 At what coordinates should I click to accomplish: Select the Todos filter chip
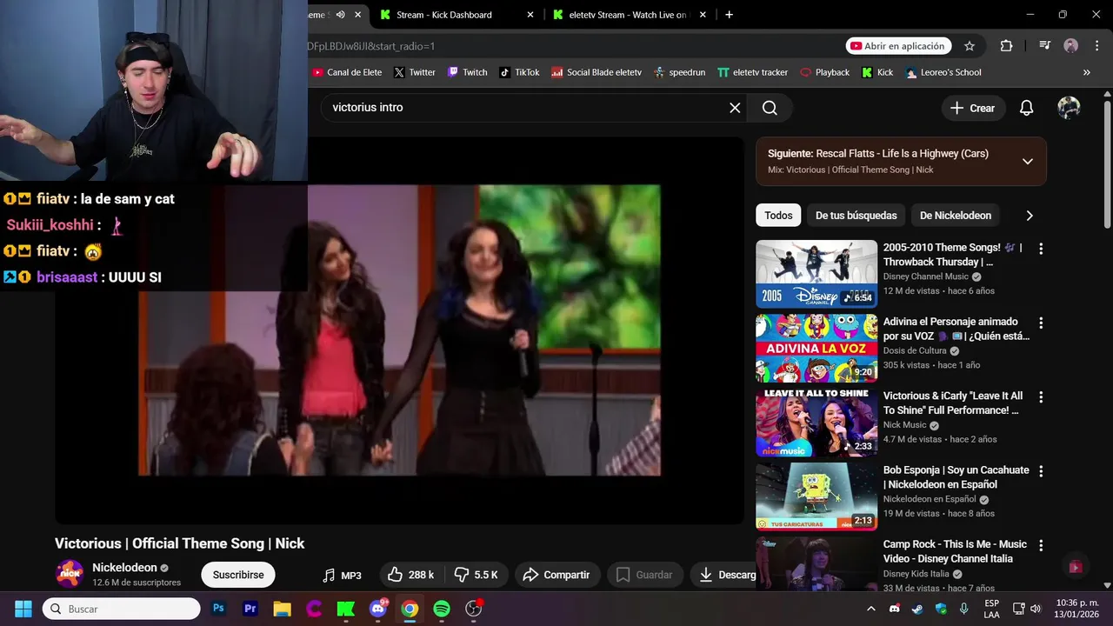[778, 216]
